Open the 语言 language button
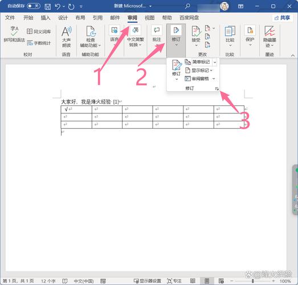This screenshot has height=285, width=298. tap(115, 34)
